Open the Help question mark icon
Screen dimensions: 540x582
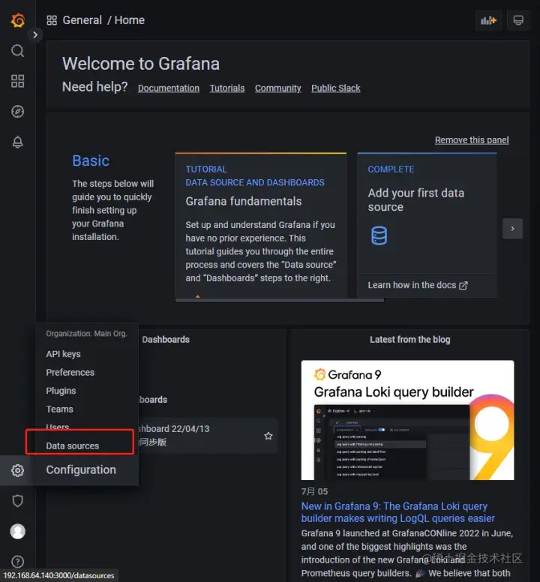(x=17, y=562)
